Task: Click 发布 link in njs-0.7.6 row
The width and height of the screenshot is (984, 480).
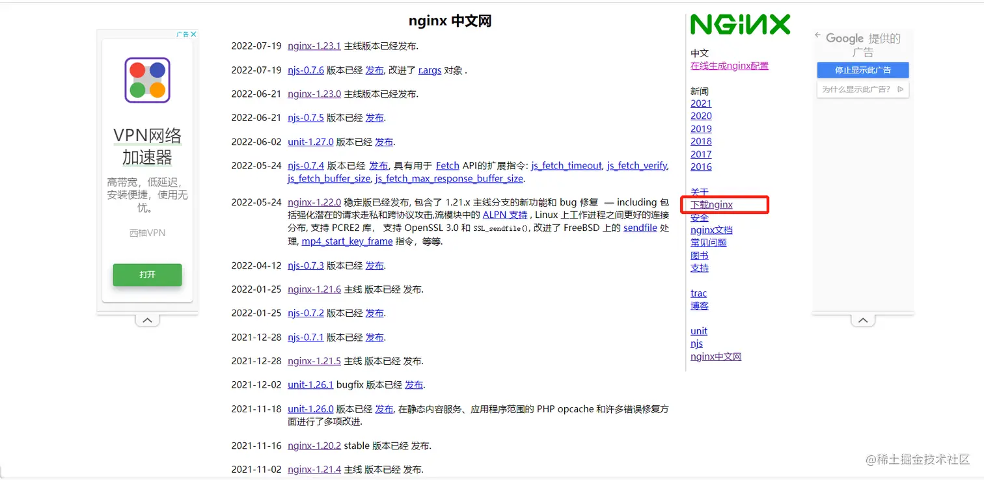Action: [x=374, y=70]
